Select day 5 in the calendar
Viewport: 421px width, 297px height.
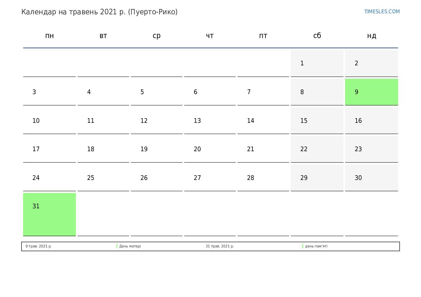click(157, 92)
